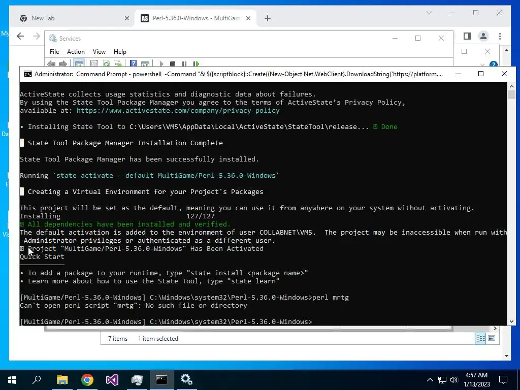Open Chrome three-dot menu
520x390 pixels.
click(x=500, y=36)
